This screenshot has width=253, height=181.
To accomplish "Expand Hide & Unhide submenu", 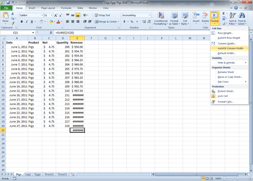I will 230,63.
